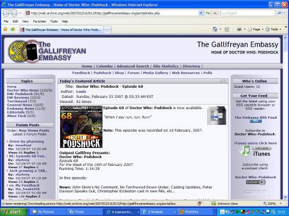Viewport: 289px width, 216px height.
Task: Click the Podshock episode 68 cover image
Action: point(81,127)
